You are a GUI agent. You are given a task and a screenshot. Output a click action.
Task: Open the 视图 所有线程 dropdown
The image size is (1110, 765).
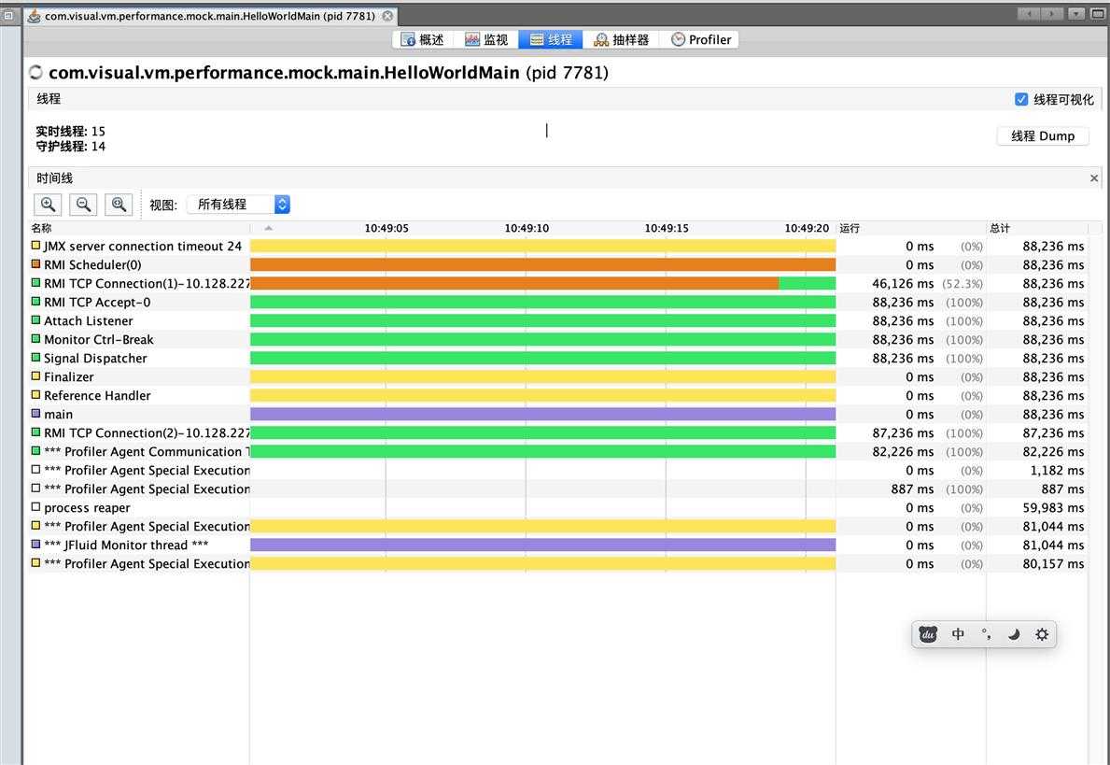[x=239, y=205]
